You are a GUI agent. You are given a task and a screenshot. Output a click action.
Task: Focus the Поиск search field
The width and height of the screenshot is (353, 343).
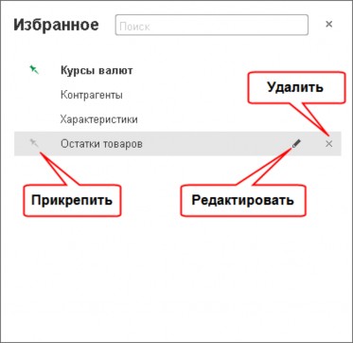pos(212,25)
